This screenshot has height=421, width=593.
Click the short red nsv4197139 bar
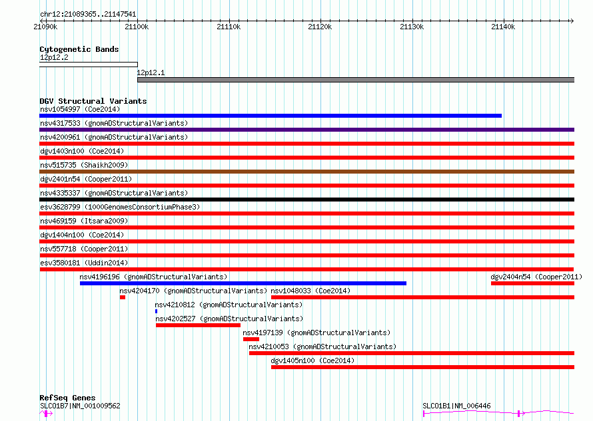coord(251,339)
